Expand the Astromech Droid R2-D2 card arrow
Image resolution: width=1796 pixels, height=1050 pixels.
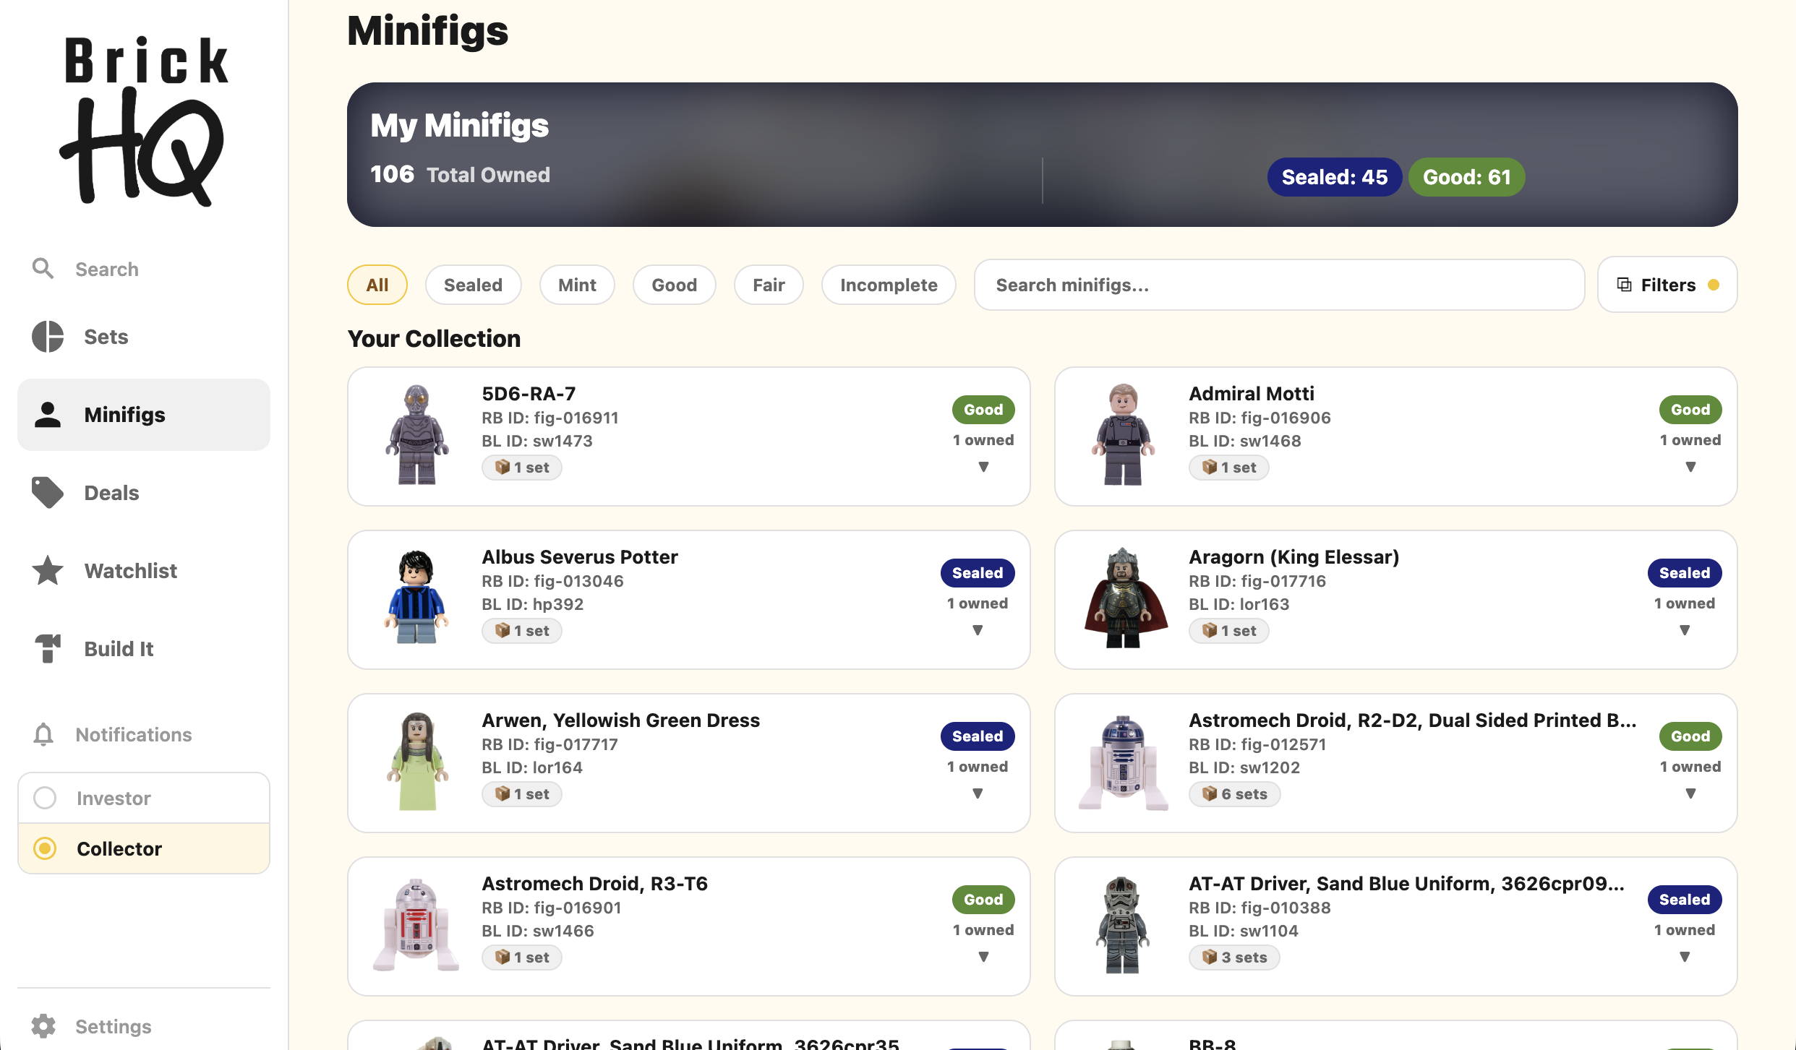coord(1690,794)
